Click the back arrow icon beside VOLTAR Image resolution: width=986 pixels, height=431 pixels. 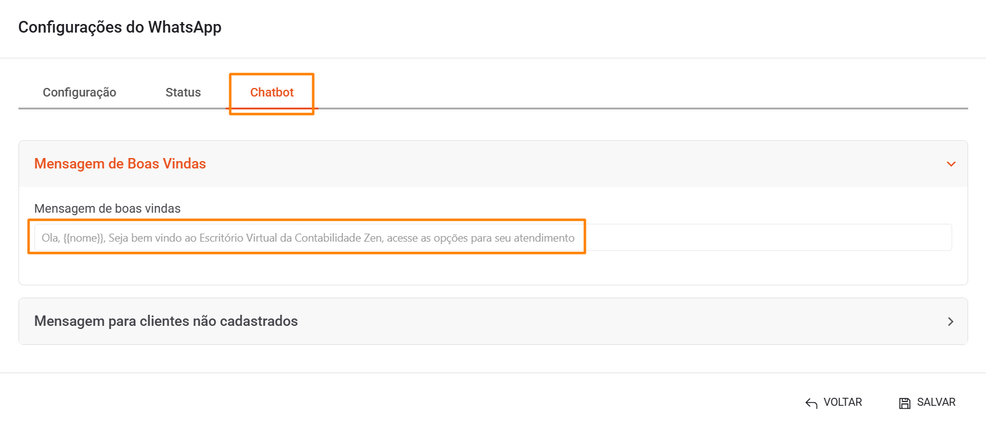(811, 403)
